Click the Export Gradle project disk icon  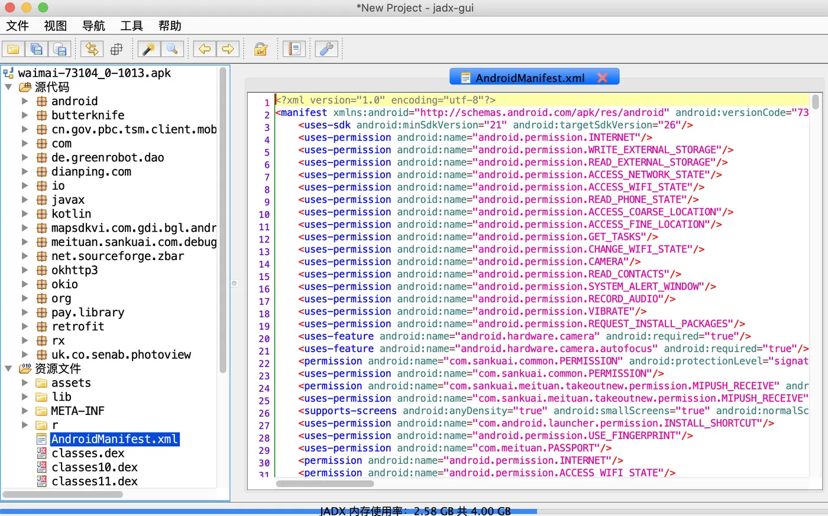60,49
